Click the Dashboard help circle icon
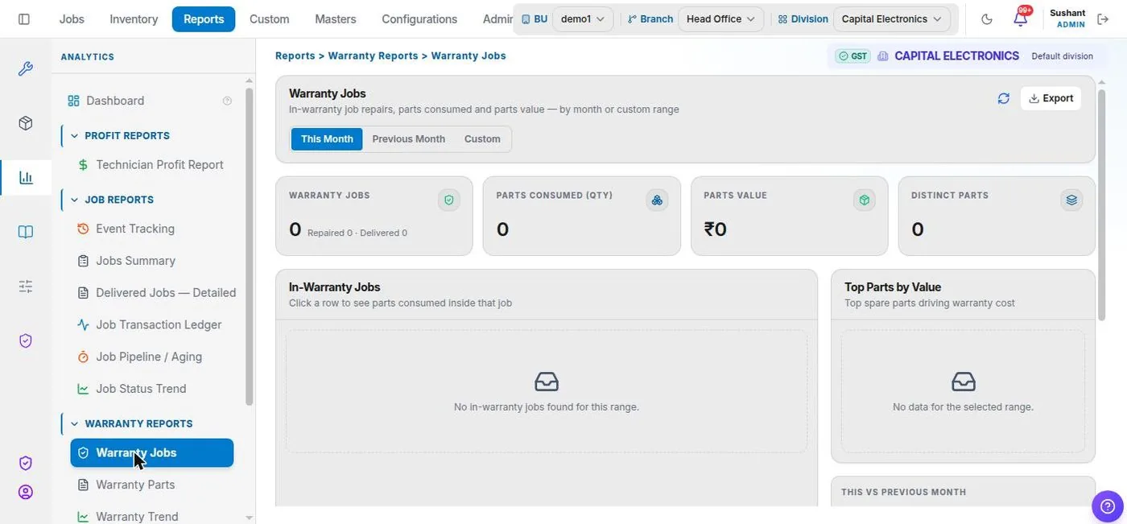Viewport: 1127px width, 524px height. 227,101
